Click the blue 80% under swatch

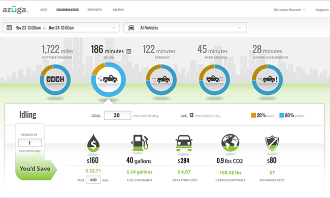pyautogui.click(x=282, y=115)
